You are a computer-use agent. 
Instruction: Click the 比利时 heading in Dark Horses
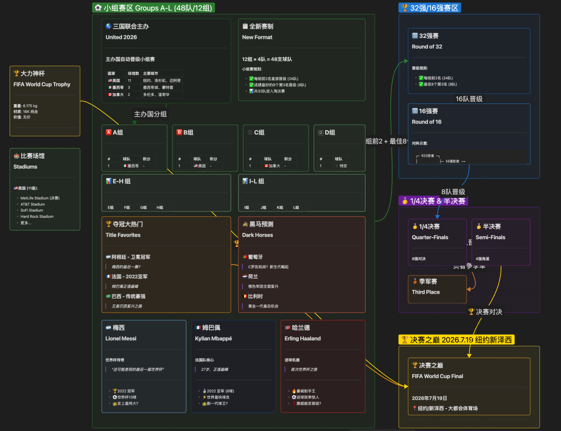pyautogui.click(x=252, y=296)
